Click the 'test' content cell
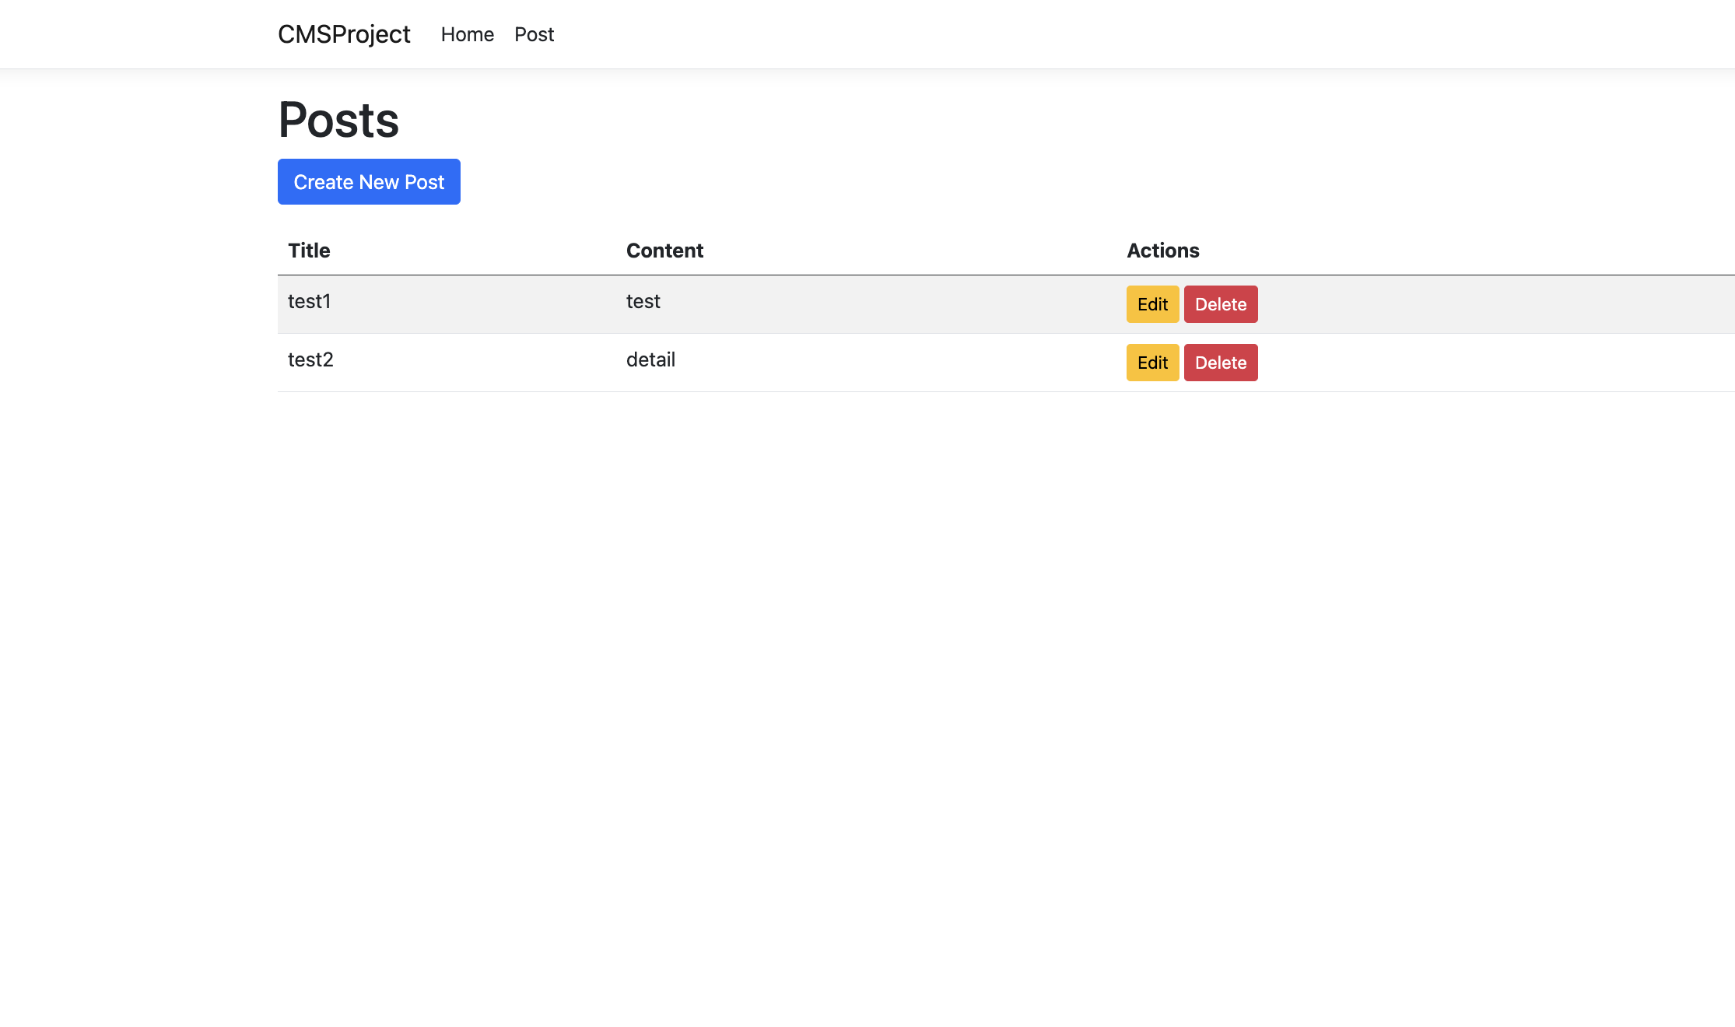The height and width of the screenshot is (1027, 1735). 643,301
